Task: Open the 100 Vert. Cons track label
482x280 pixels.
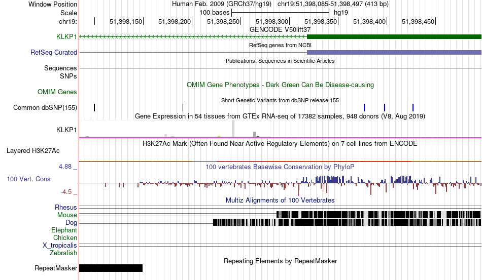Action: tap(28, 179)
